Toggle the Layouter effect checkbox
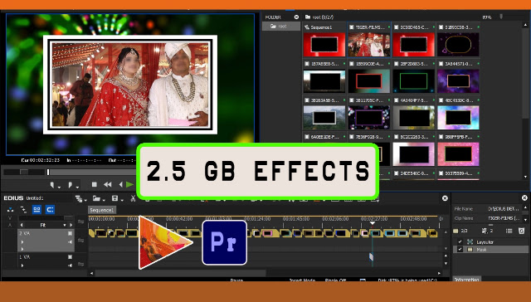This screenshot has width=531, height=302. [x=460, y=241]
